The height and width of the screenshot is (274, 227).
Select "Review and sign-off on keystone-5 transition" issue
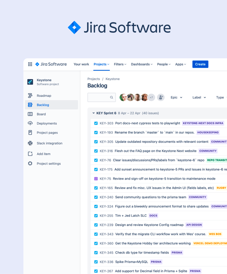164,178
